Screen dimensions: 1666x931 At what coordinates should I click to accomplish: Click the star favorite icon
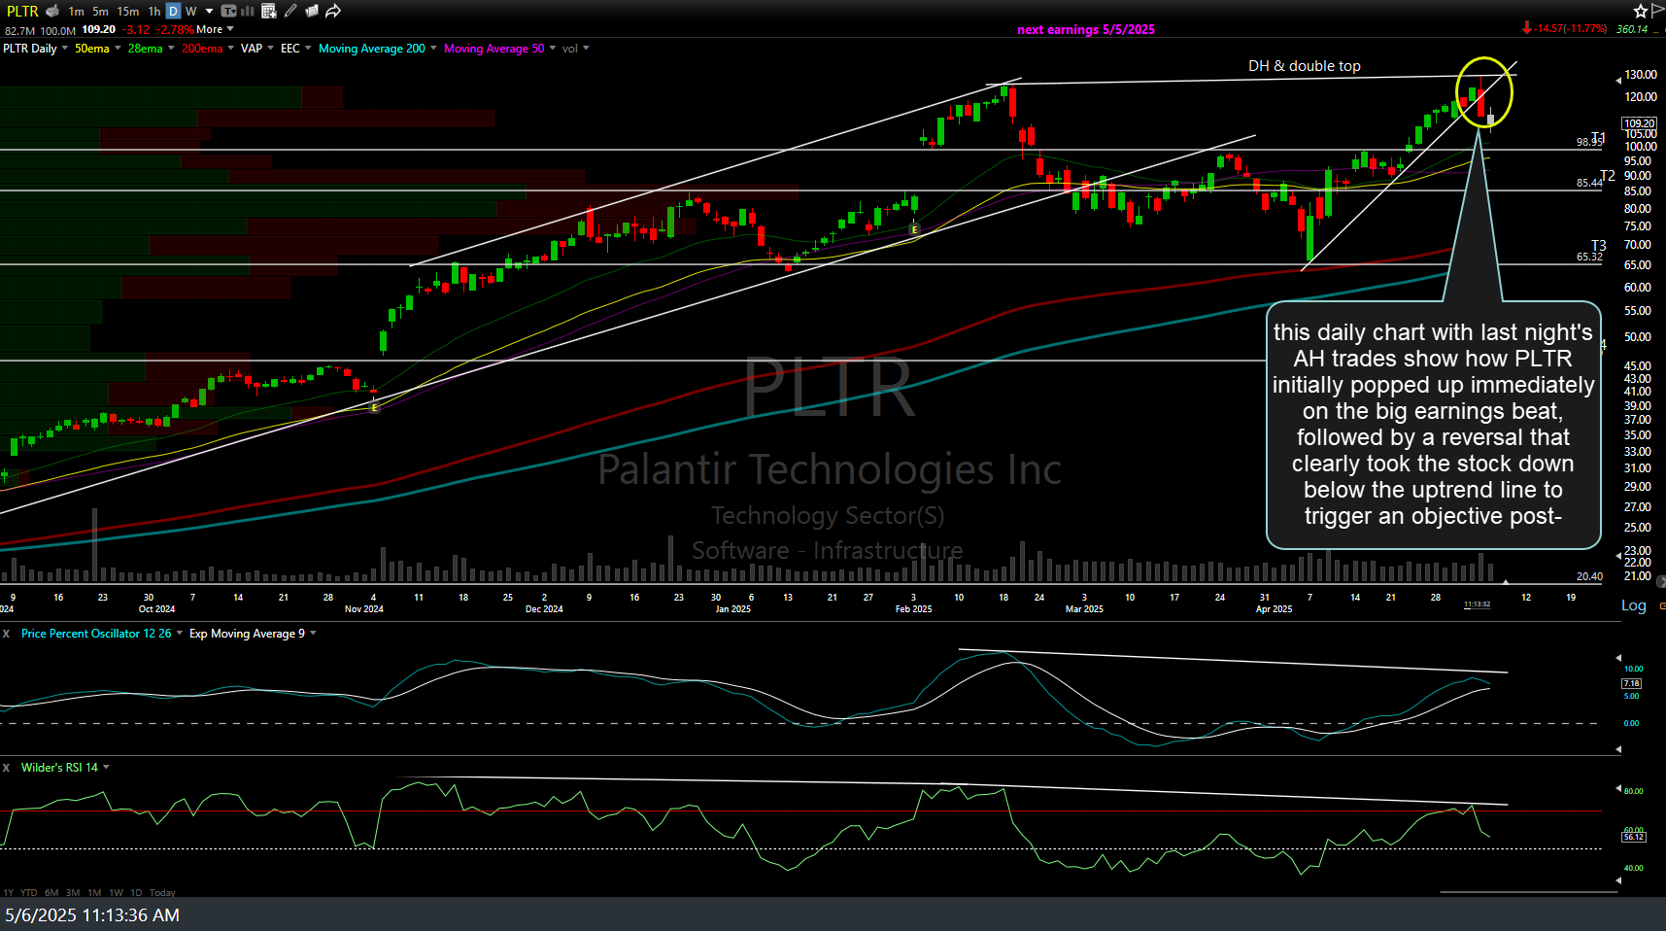tap(1641, 11)
